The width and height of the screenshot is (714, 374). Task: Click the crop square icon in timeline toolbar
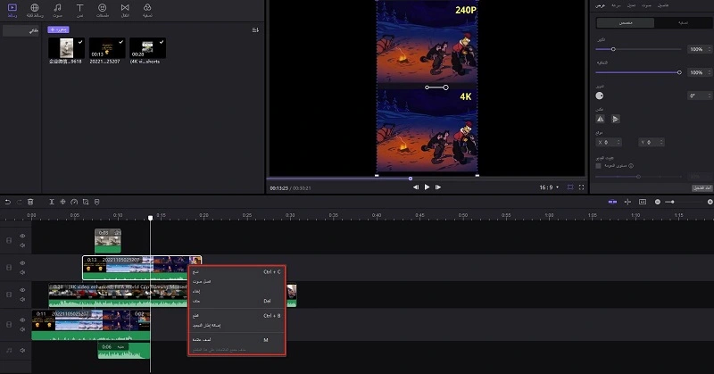pyautogui.click(x=86, y=202)
